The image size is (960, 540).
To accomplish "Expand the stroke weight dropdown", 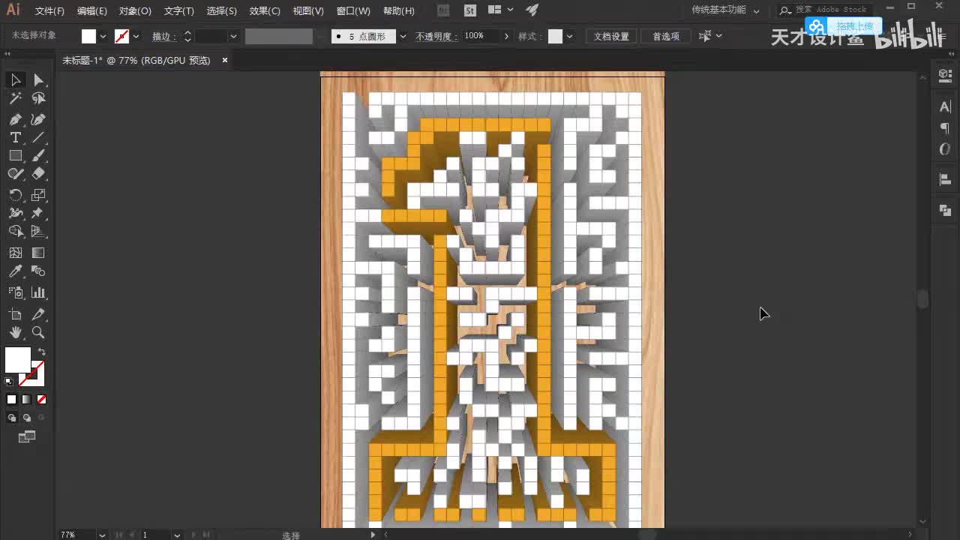I will point(233,36).
